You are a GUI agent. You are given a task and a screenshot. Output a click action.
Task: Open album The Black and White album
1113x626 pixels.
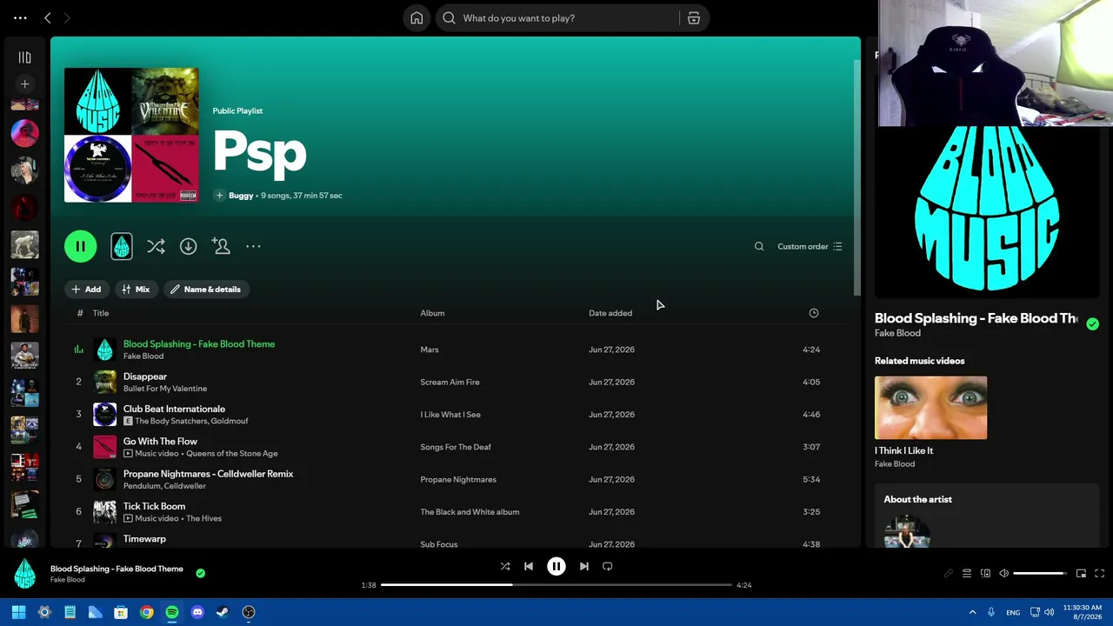point(470,512)
